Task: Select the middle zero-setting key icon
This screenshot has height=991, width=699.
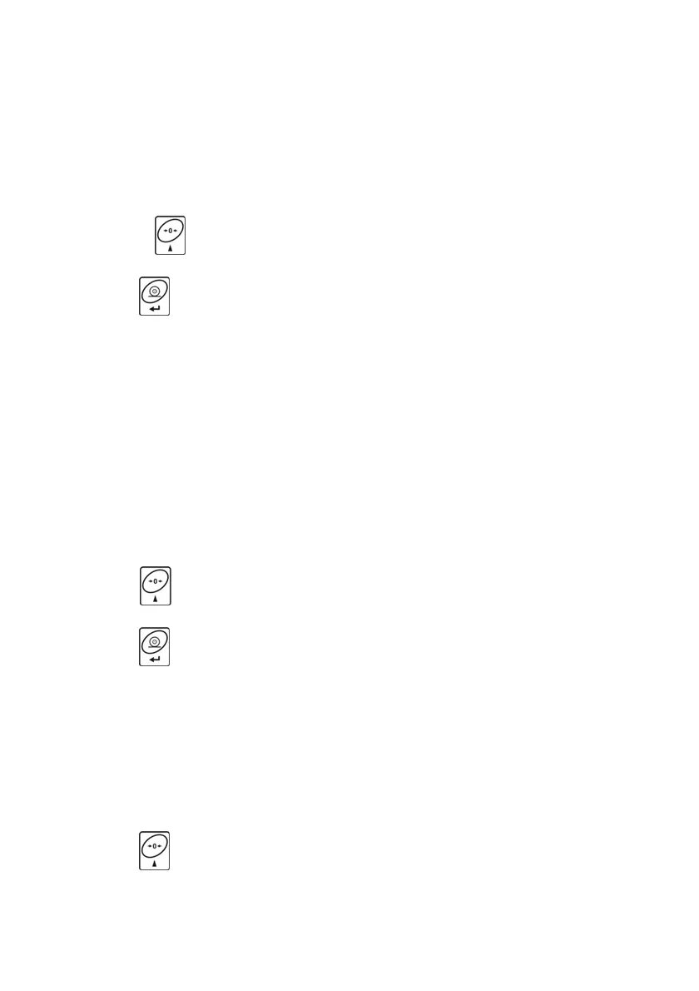Action: (x=156, y=586)
